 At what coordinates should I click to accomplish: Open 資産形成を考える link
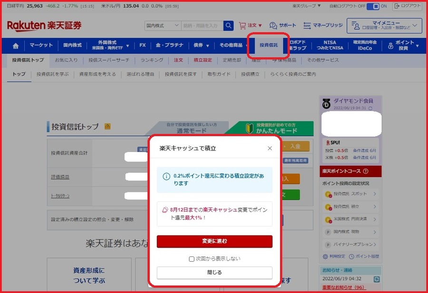pyautogui.click(x=97, y=74)
